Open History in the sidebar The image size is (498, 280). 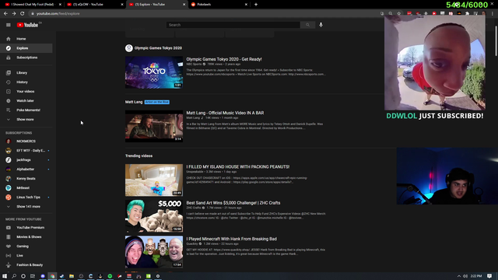point(26,82)
